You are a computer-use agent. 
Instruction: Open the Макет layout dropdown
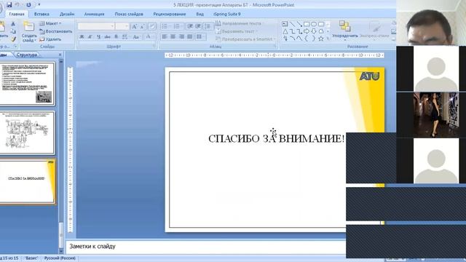(x=50, y=23)
